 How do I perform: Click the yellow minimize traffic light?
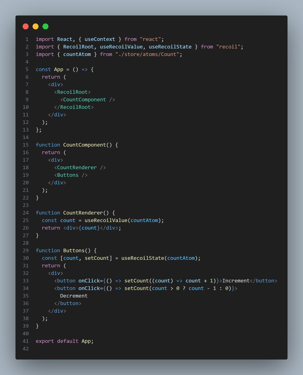[x=35, y=26]
